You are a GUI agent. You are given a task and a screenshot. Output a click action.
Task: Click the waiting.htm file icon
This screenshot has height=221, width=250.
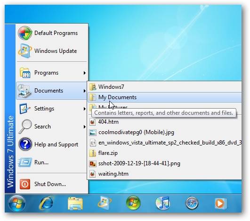click(x=93, y=174)
